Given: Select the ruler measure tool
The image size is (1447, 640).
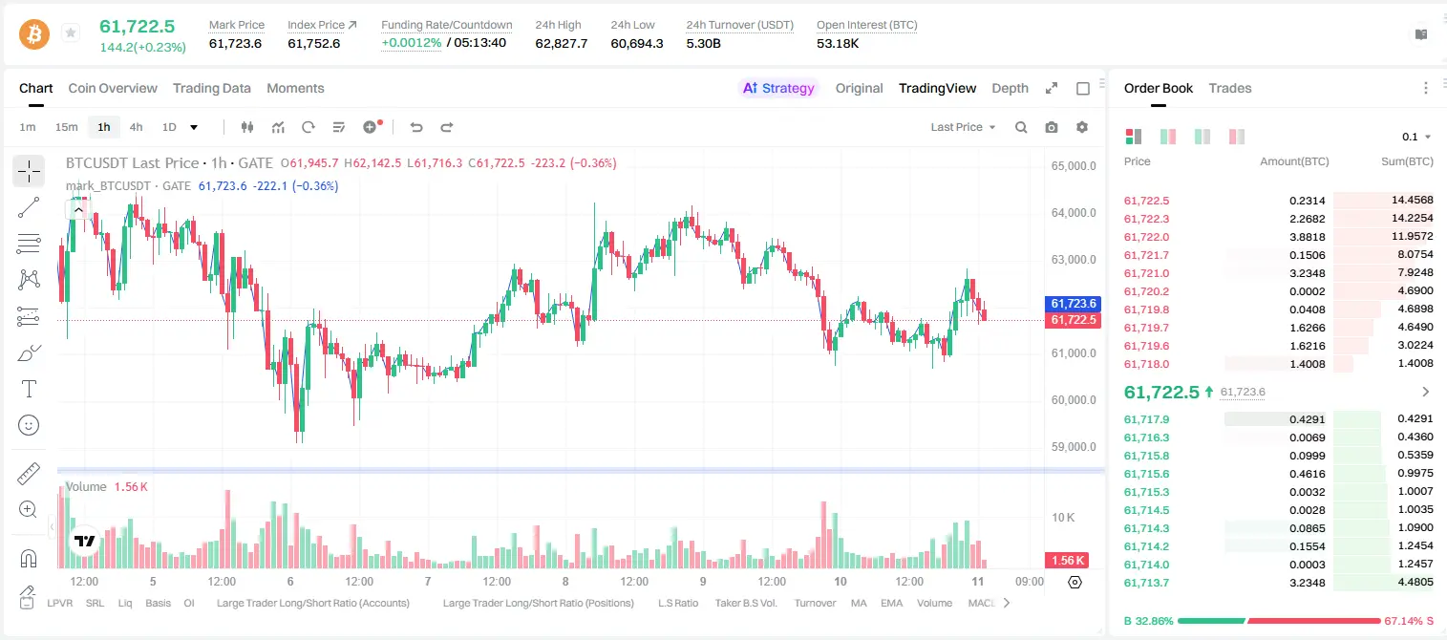Looking at the screenshot, I should coord(29,473).
